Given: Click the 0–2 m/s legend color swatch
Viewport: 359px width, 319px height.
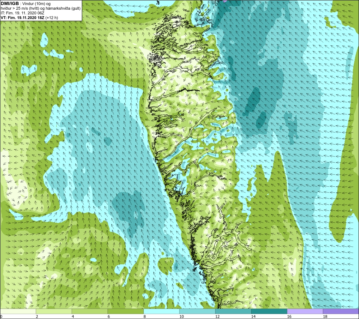Looking at the screenshot, I should (18, 311).
